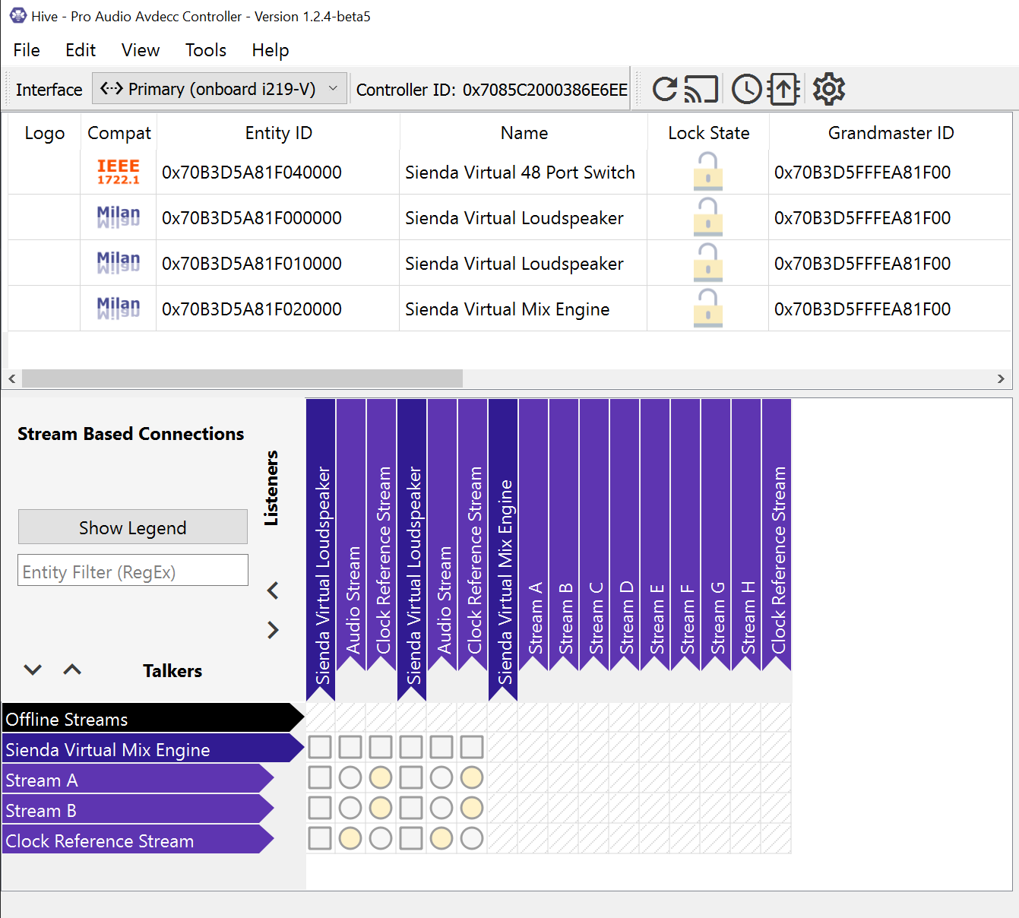The height and width of the screenshot is (918, 1019).
Task: Click the Logo column header
Action: click(44, 132)
